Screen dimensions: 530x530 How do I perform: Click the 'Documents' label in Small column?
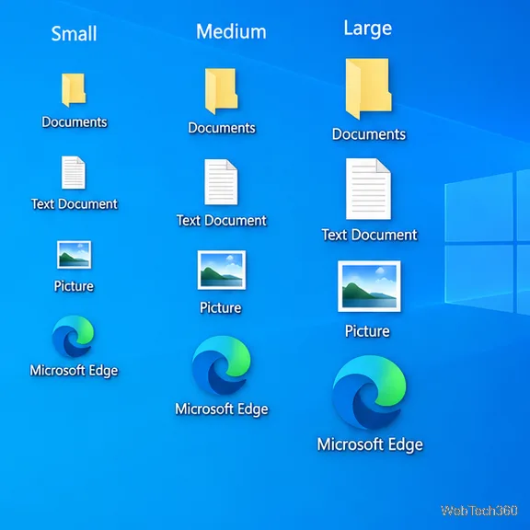point(75,122)
